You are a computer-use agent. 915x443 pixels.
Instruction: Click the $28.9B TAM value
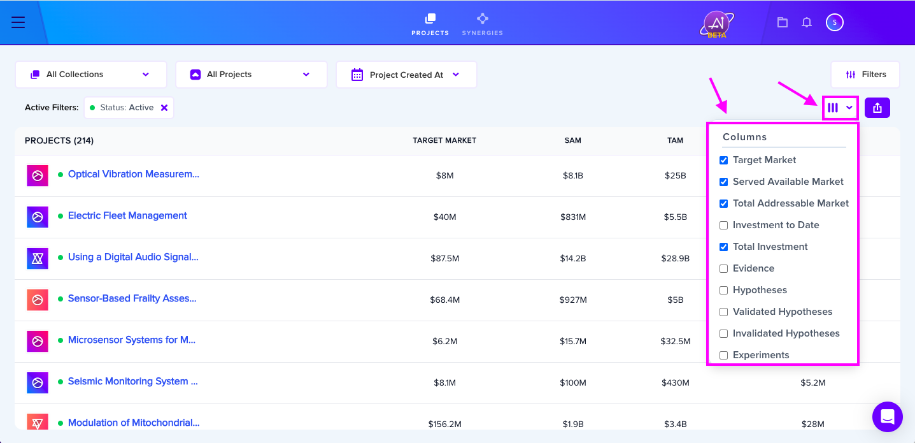[x=676, y=258]
